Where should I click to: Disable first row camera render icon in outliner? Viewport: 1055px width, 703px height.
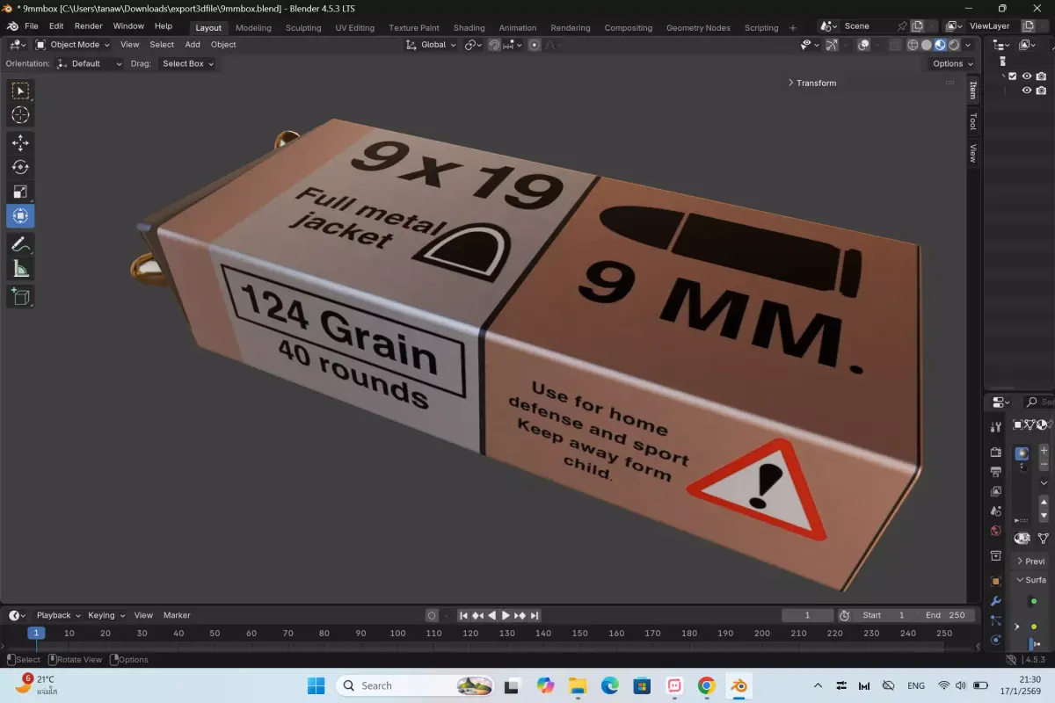[x=1042, y=76]
